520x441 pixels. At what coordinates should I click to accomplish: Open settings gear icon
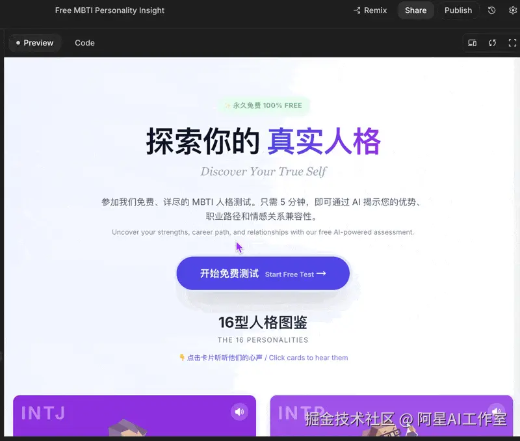[x=513, y=10]
